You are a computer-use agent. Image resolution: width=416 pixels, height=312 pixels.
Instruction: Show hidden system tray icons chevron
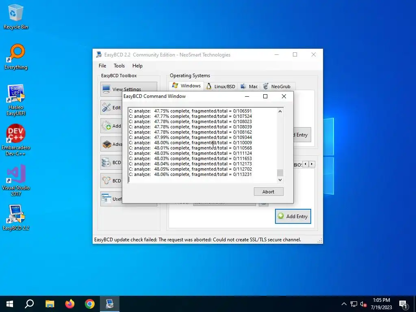pos(344,304)
